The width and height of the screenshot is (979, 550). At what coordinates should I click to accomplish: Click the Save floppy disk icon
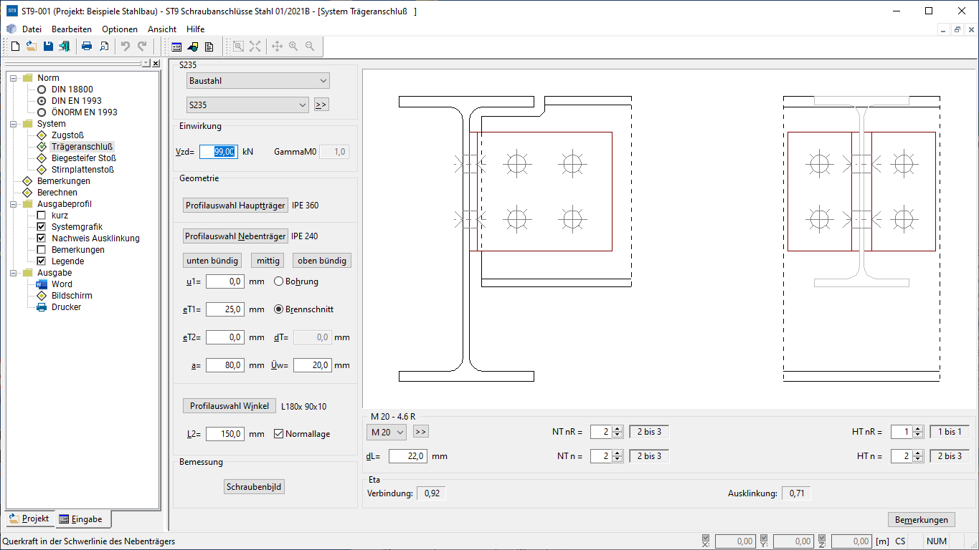point(48,47)
